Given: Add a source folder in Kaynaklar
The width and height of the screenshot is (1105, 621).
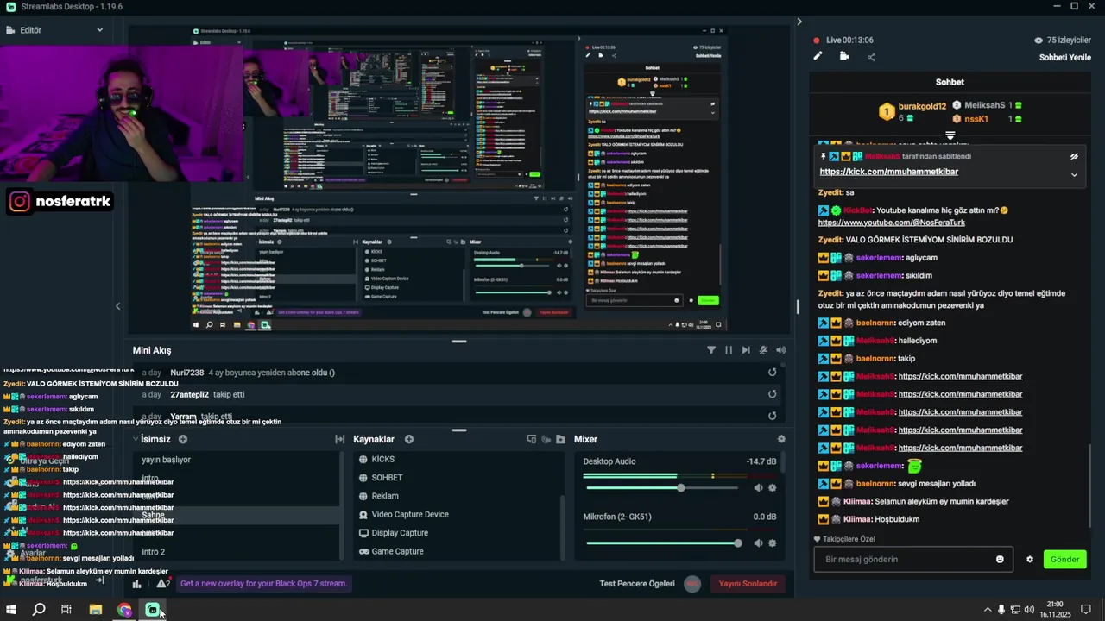Looking at the screenshot, I should pos(561,439).
